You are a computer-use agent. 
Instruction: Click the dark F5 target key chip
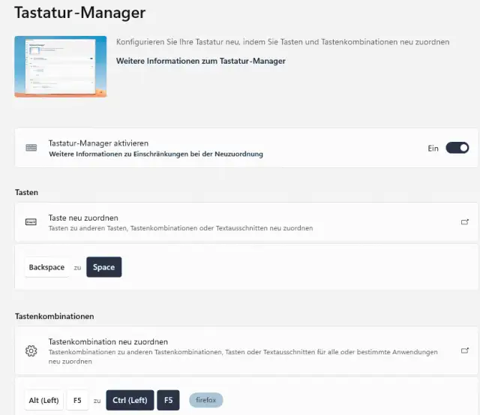tap(168, 401)
